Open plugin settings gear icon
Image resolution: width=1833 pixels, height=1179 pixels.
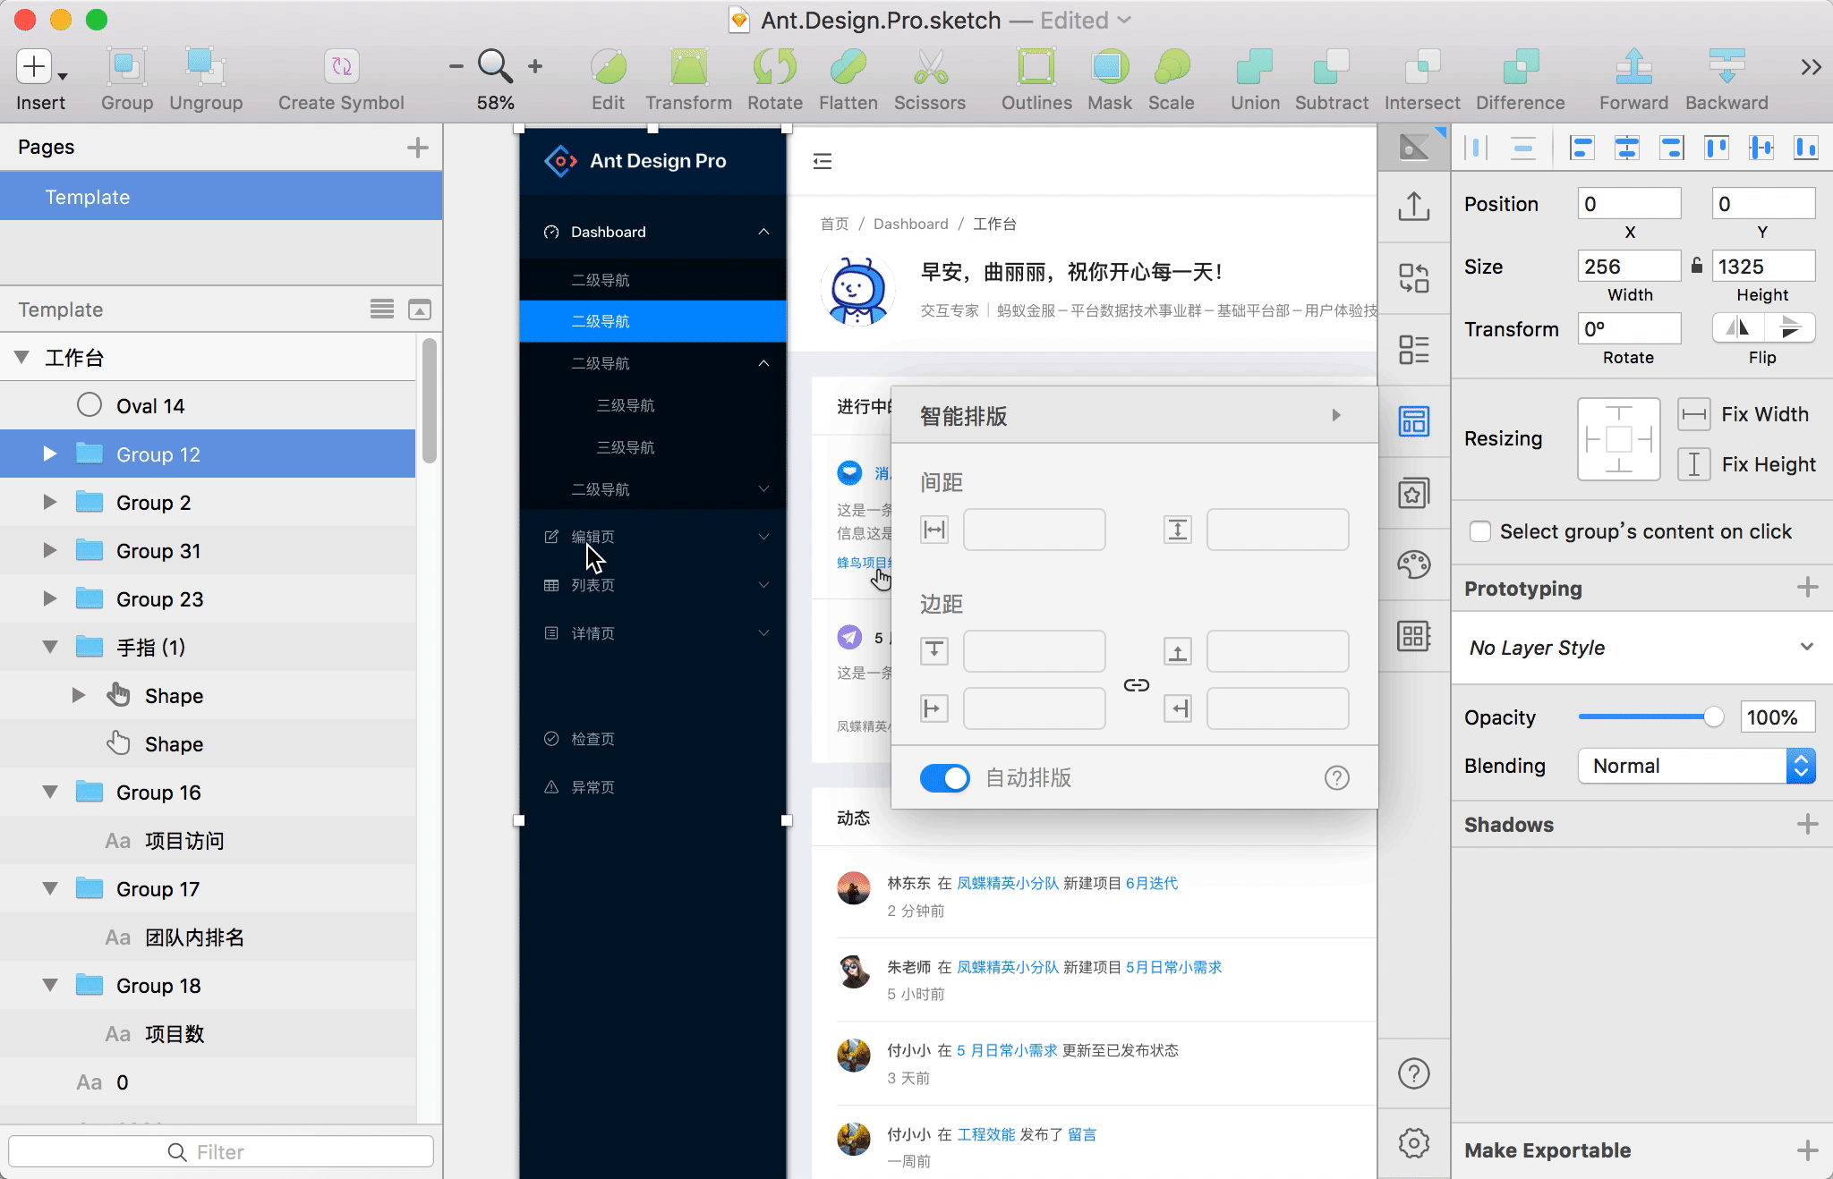click(x=1414, y=1142)
